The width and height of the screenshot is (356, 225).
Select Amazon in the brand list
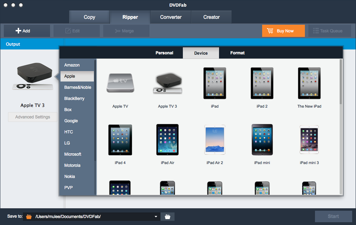pyautogui.click(x=72, y=65)
